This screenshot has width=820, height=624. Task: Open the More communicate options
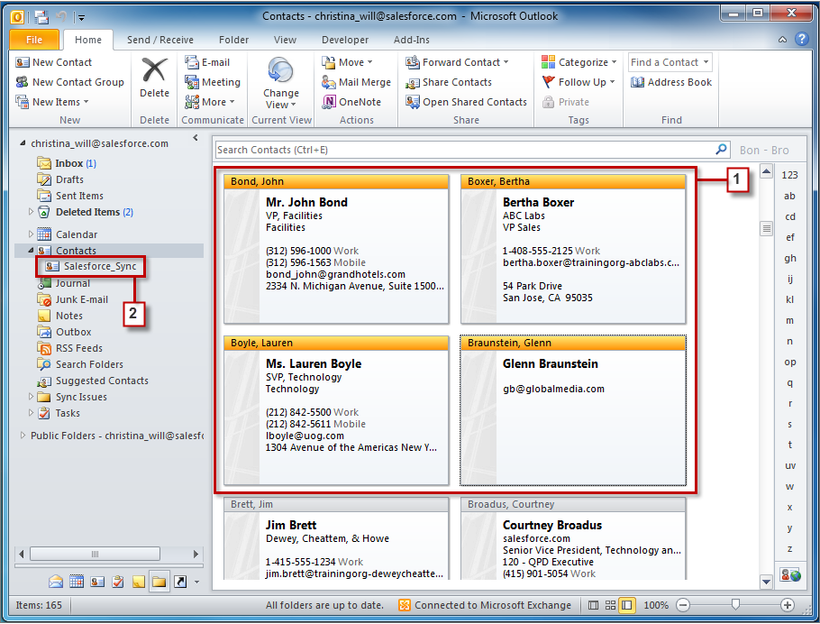pyautogui.click(x=210, y=102)
